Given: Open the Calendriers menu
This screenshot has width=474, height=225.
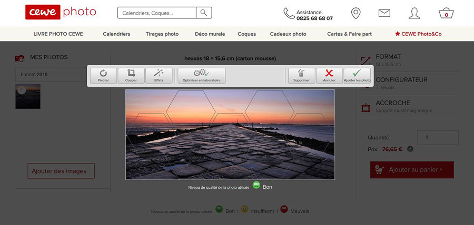Looking at the screenshot, I should pos(116,34).
